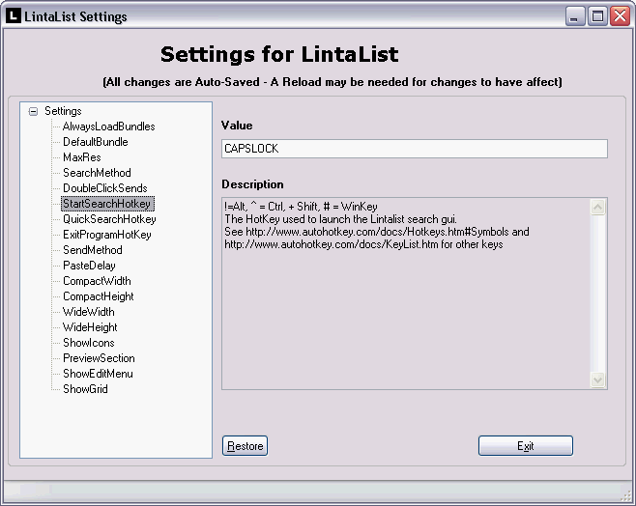Click the Value field containing CAPSLOCK
The height and width of the screenshot is (506, 636).
(414, 149)
